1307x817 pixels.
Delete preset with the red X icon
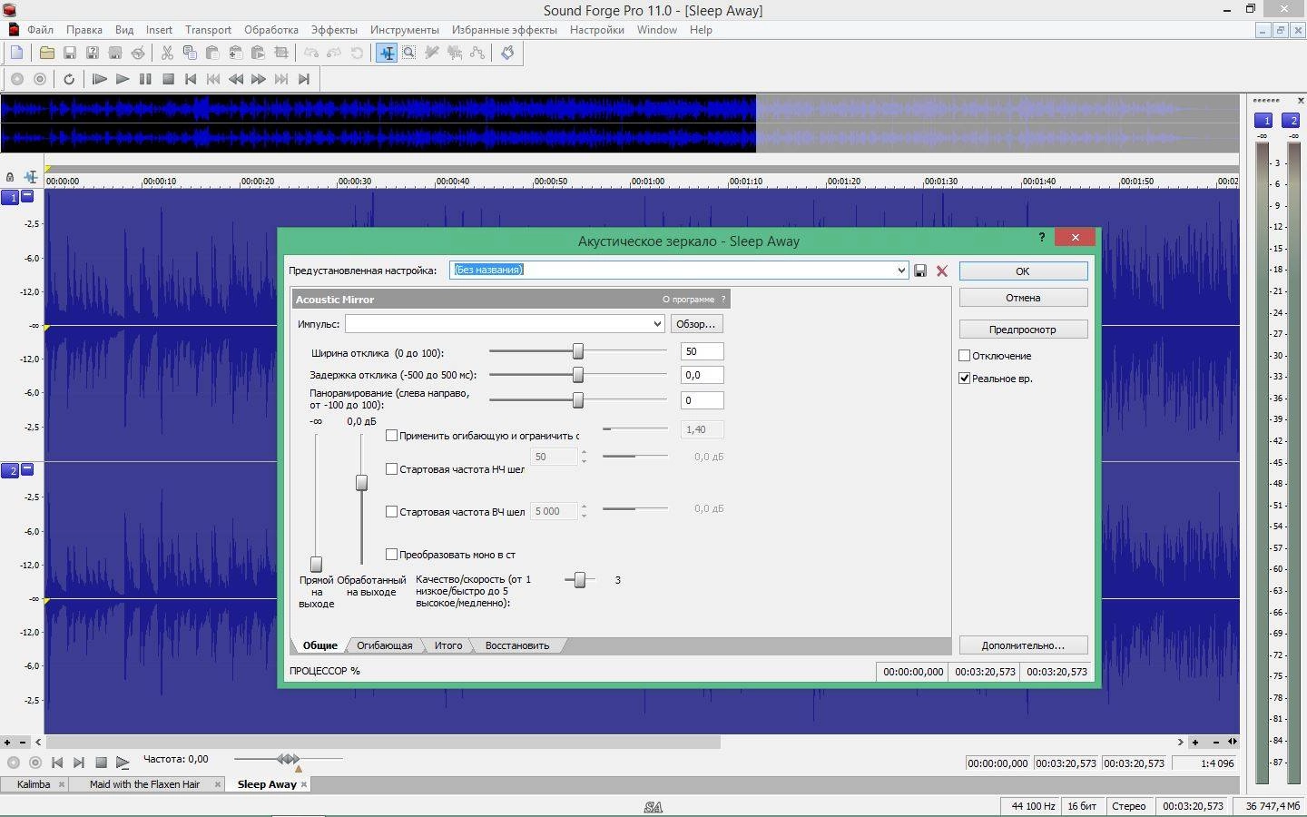click(942, 271)
